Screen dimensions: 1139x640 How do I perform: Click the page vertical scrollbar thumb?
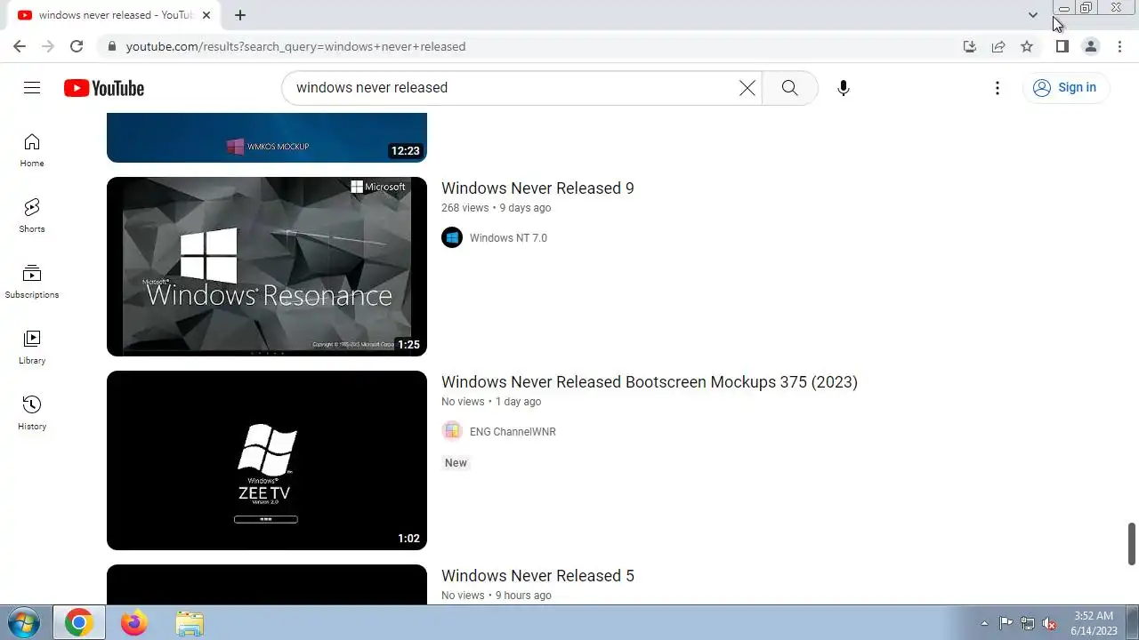tap(1132, 543)
